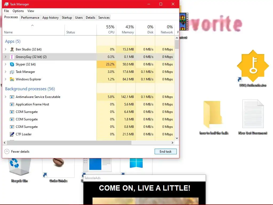Image resolution: width=273 pixels, height=205 pixels.
Task: Switch to the App history tab
Action: (50, 18)
